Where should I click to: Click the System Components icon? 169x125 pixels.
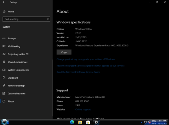click(4, 70)
